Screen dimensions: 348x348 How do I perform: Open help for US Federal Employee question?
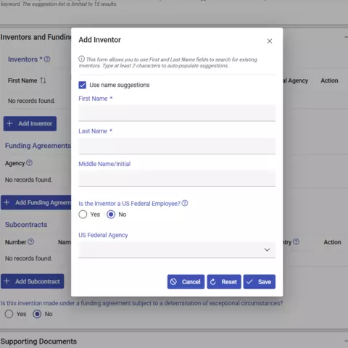click(x=185, y=203)
